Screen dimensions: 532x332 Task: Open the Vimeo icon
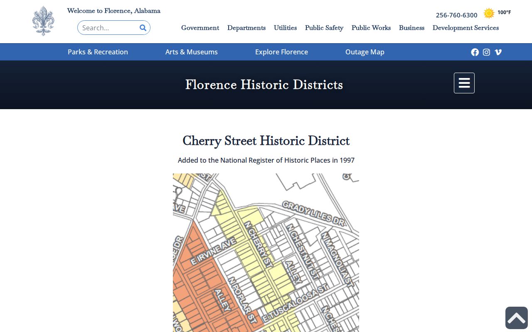pyautogui.click(x=498, y=52)
